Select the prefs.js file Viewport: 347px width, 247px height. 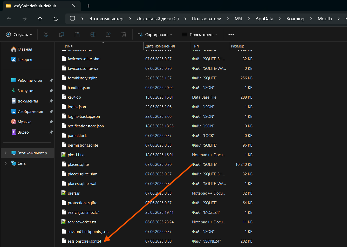tap(73, 193)
